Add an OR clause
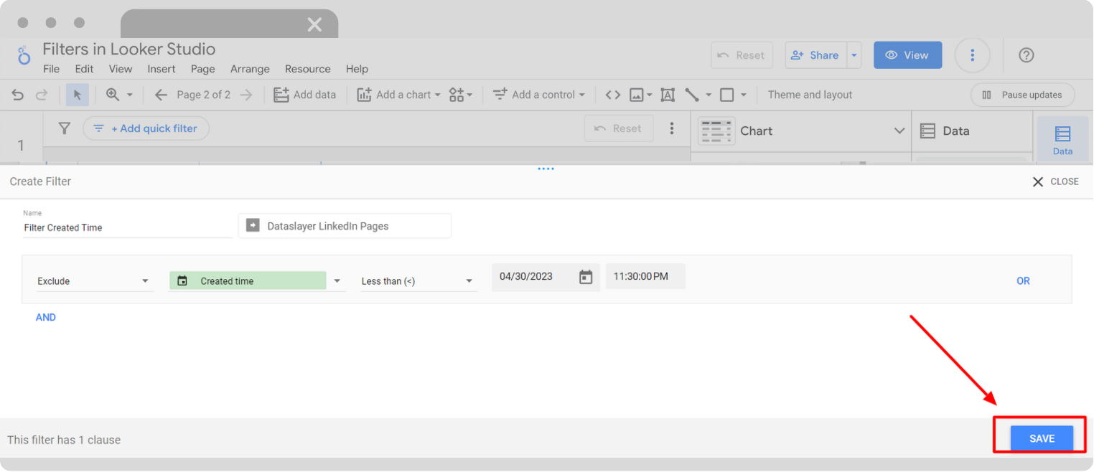This screenshot has height=472, width=1094. point(1023,280)
